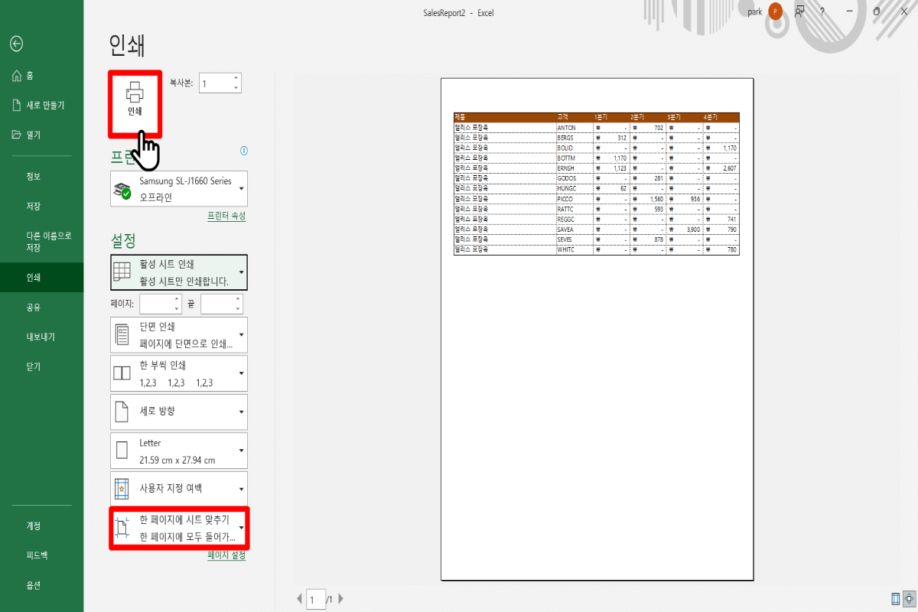Open the 한 페이지에 시트 맞추기 scaling dropdown
This screenshot has height=612, width=918.
pos(179,528)
